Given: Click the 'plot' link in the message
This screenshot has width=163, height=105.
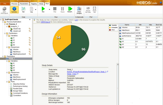Looking at the screenshot, I should (77, 20).
